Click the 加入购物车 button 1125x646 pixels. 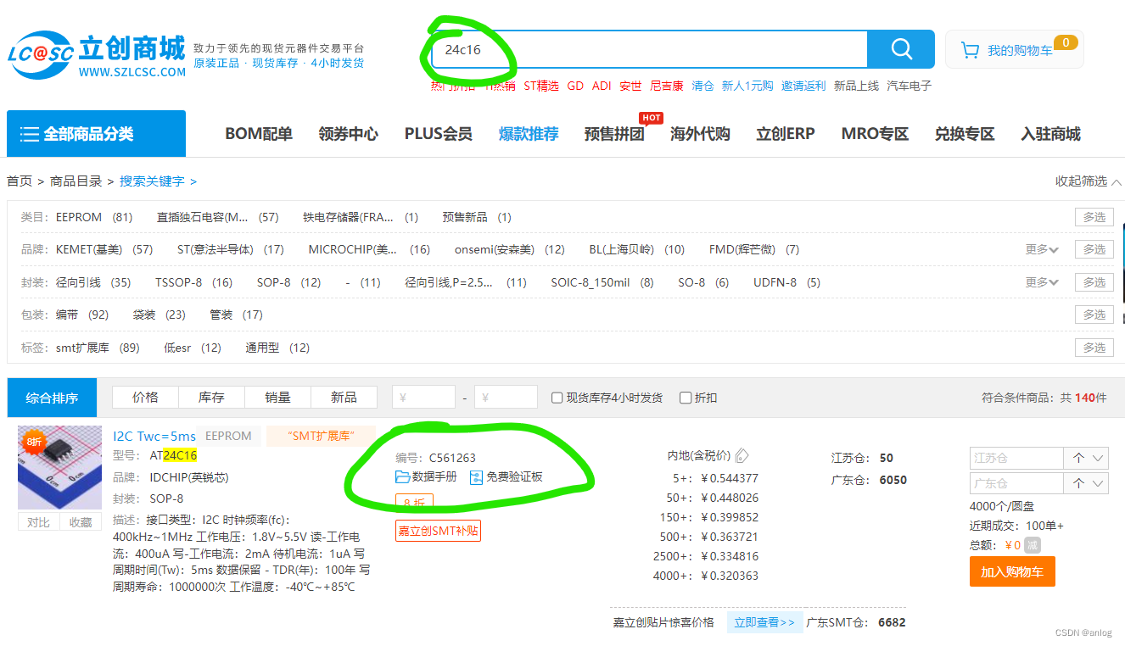tap(1012, 571)
